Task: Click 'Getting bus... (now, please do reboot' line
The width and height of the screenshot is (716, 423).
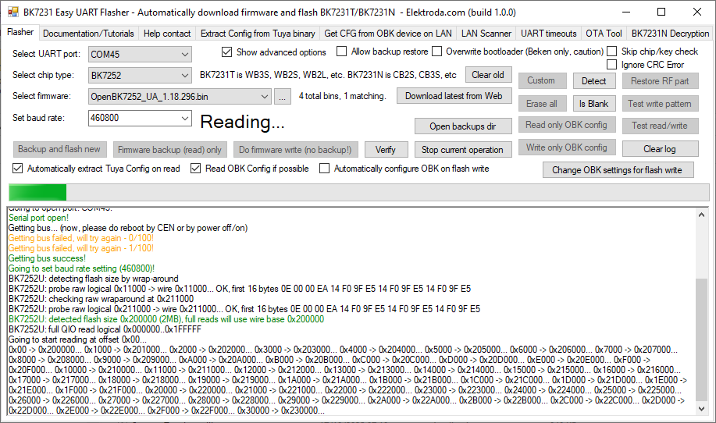Action: [x=128, y=228]
